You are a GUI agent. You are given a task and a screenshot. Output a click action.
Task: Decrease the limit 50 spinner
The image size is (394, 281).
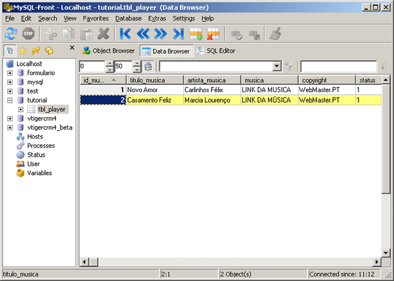pyautogui.click(x=137, y=70)
